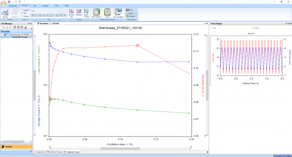Apply analysis template

(x=107, y=13)
